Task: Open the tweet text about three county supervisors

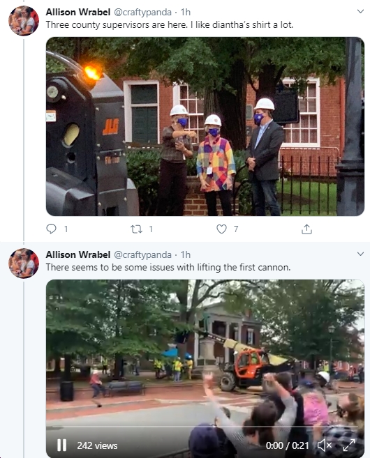Action: coord(170,25)
